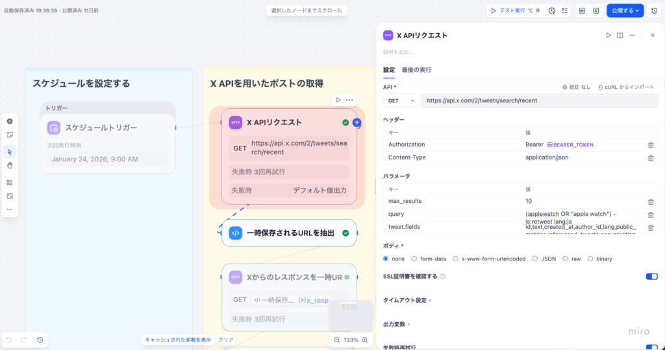Viewport: 665px width, 350px height.
Task: Click the API URL input field
Action: [x=539, y=100]
